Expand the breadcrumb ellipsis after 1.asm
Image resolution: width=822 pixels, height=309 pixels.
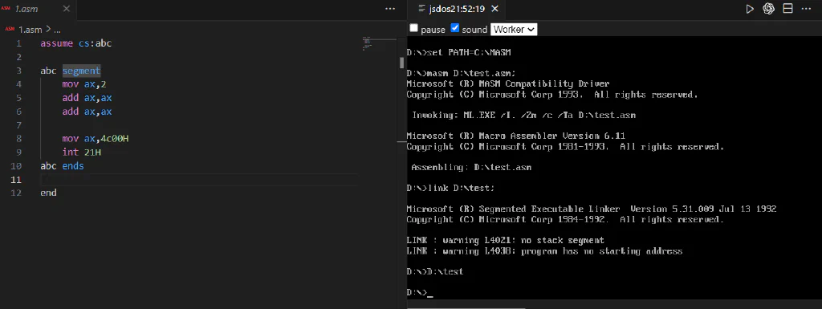(x=57, y=30)
